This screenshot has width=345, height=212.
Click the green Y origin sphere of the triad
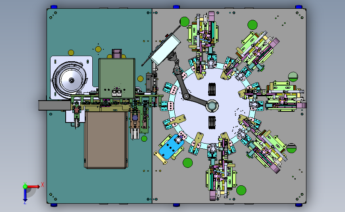click(x=25, y=187)
